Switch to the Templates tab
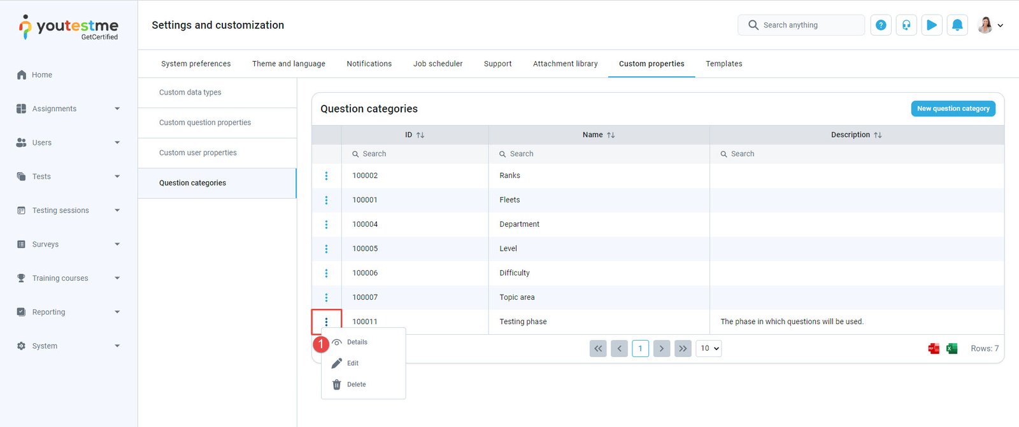 [723, 64]
